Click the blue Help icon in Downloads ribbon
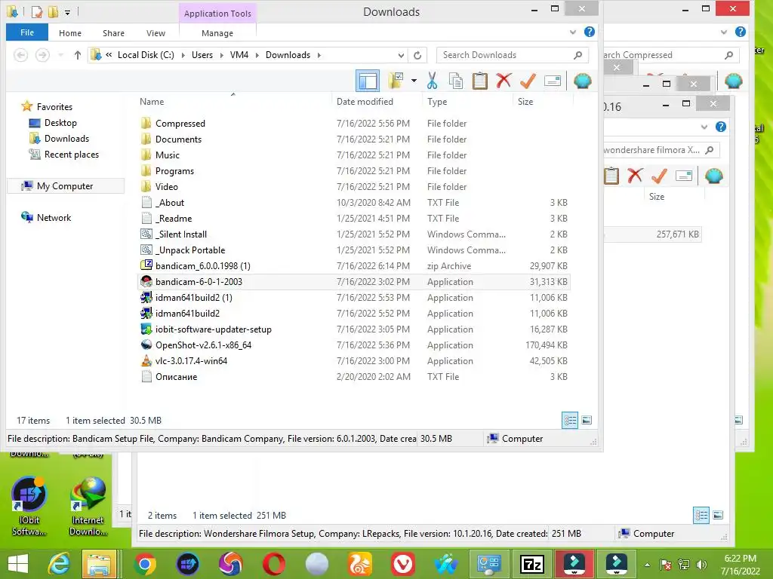 (589, 32)
